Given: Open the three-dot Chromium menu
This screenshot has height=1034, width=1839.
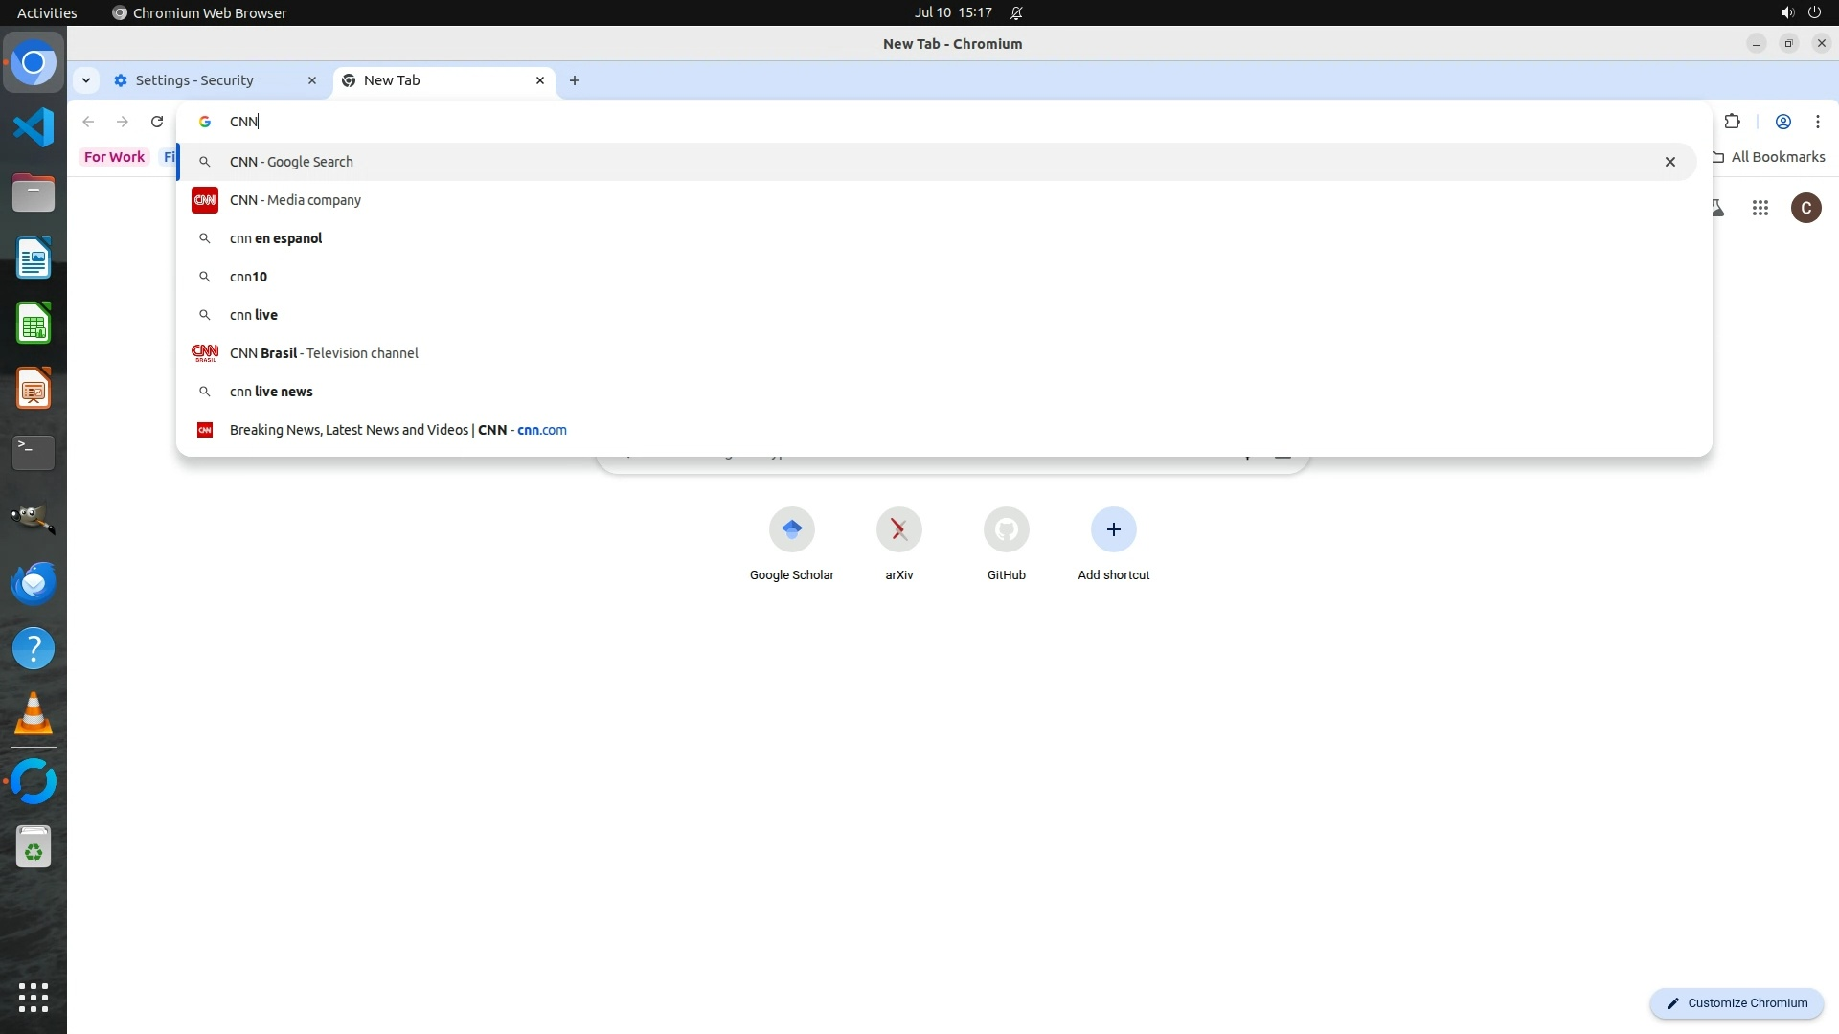Looking at the screenshot, I should coord(1817,122).
